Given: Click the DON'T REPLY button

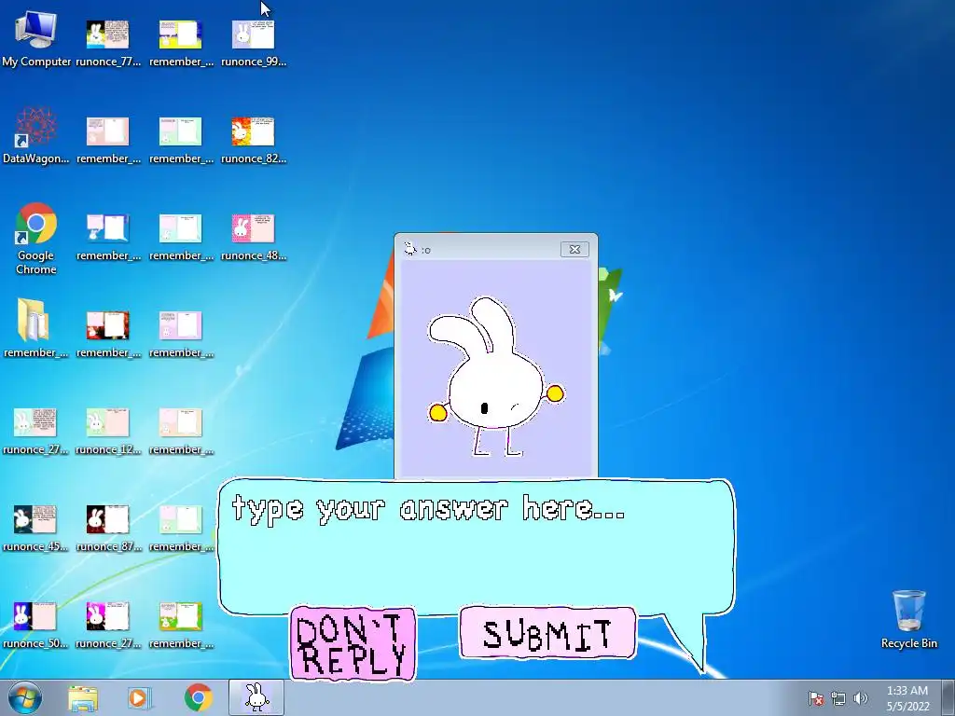Looking at the screenshot, I should (x=353, y=643).
